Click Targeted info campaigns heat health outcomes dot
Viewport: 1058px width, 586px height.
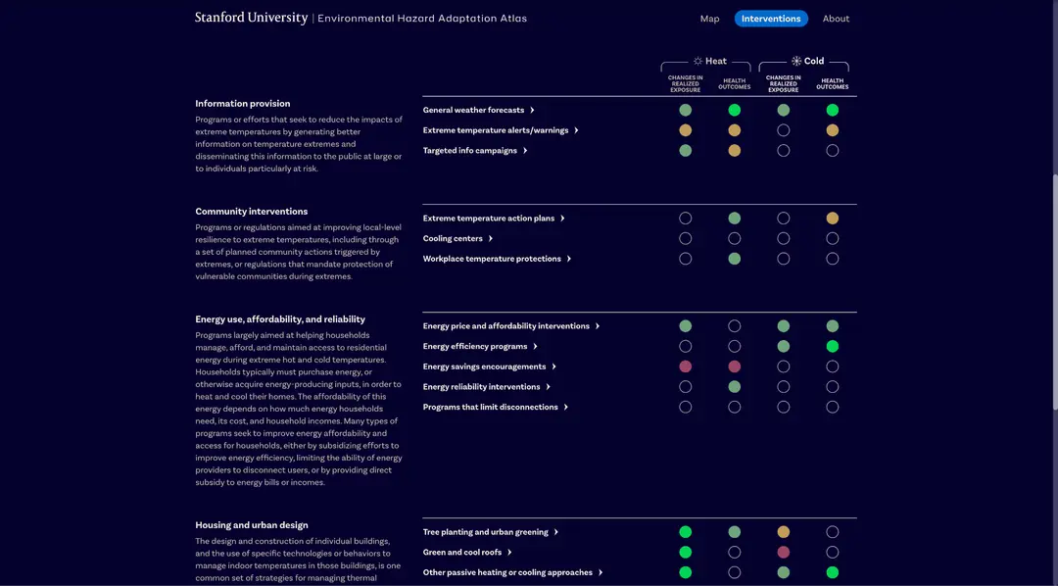click(x=734, y=151)
